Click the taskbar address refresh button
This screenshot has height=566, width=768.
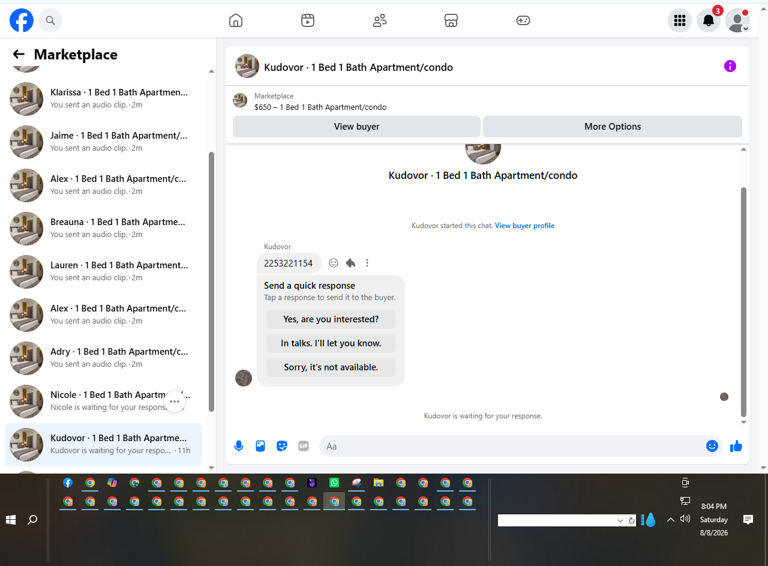pyautogui.click(x=631, y=520)
